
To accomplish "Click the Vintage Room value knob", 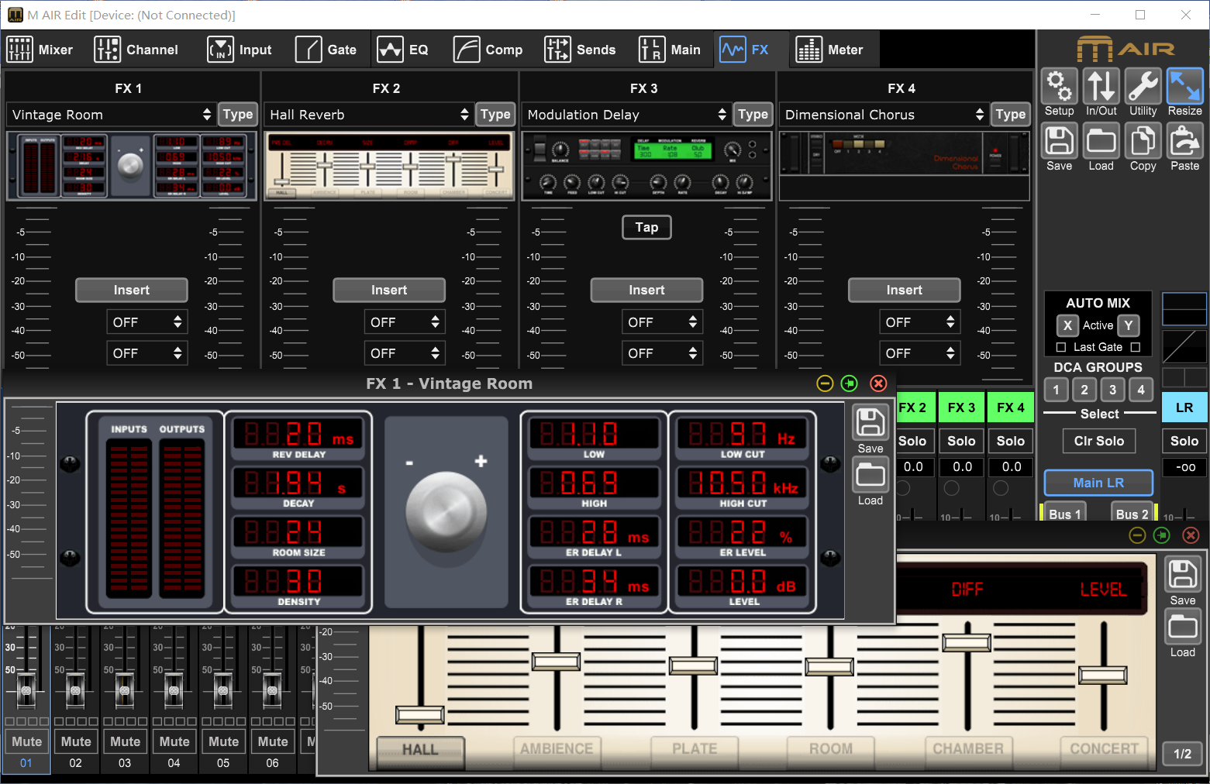I will [x=446, y=512].
